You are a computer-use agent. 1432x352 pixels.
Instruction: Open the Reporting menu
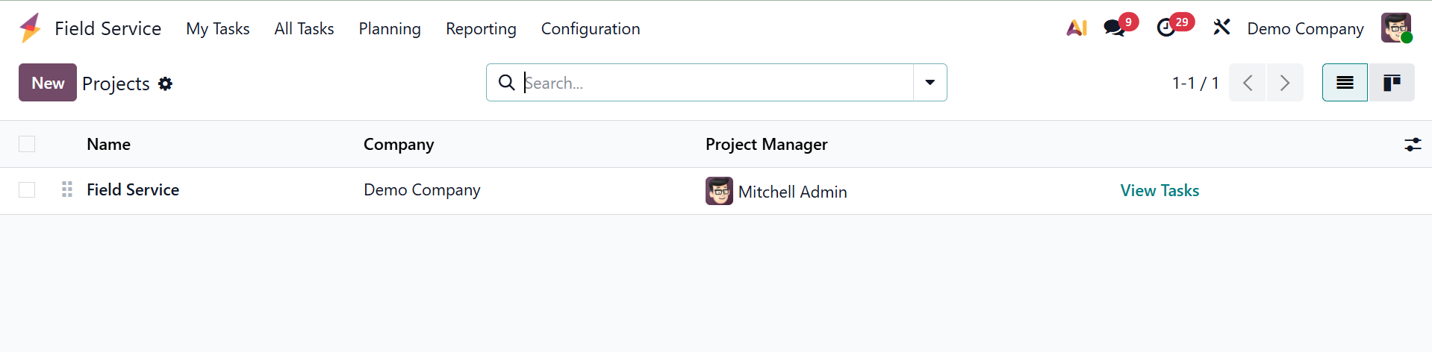(481, 28)
